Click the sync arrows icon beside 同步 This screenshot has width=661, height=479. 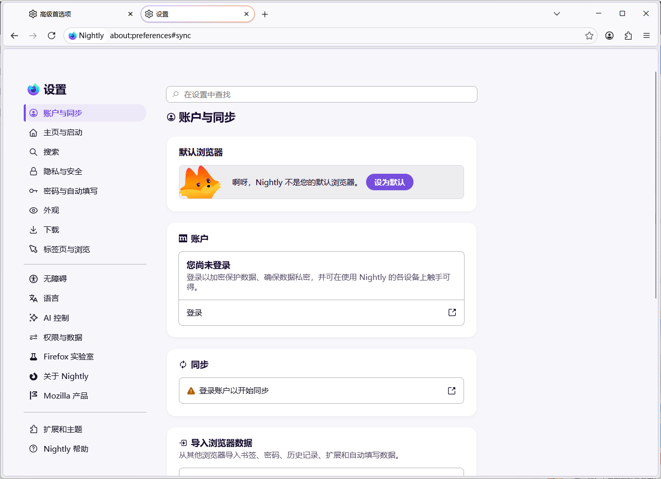point(183,365)
